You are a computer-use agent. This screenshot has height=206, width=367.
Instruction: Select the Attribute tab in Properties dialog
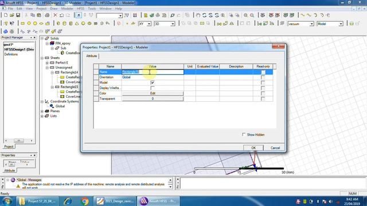tap(92, 56)
